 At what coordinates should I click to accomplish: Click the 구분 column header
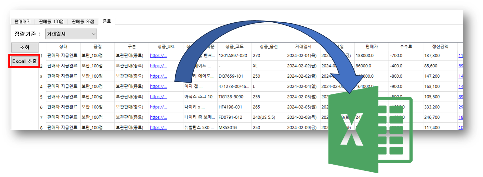pos(132,47)
